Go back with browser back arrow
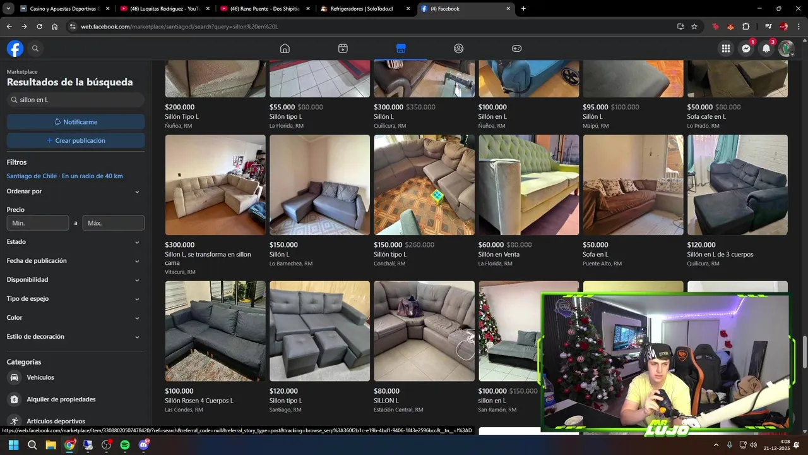Viewport: 808px width, 455px height. pyautogui.click(x=9, y=27)
